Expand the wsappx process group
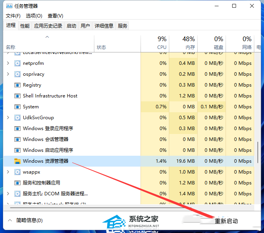The image size is (264, 233). point(8,172)
